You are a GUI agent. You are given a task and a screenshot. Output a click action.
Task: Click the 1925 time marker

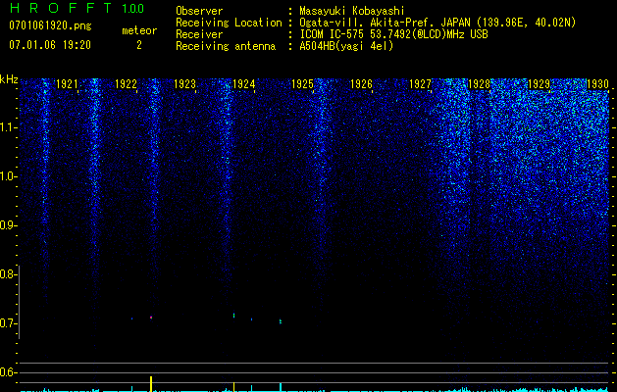(x=302, y=84)
